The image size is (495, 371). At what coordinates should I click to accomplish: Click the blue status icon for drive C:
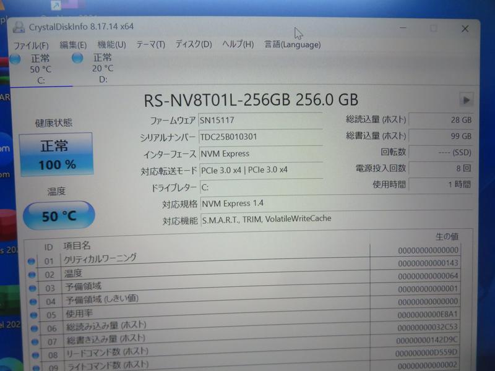click(x=15, y=59)
